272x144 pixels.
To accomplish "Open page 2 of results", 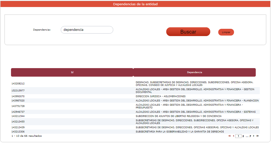I will (243, 136).
